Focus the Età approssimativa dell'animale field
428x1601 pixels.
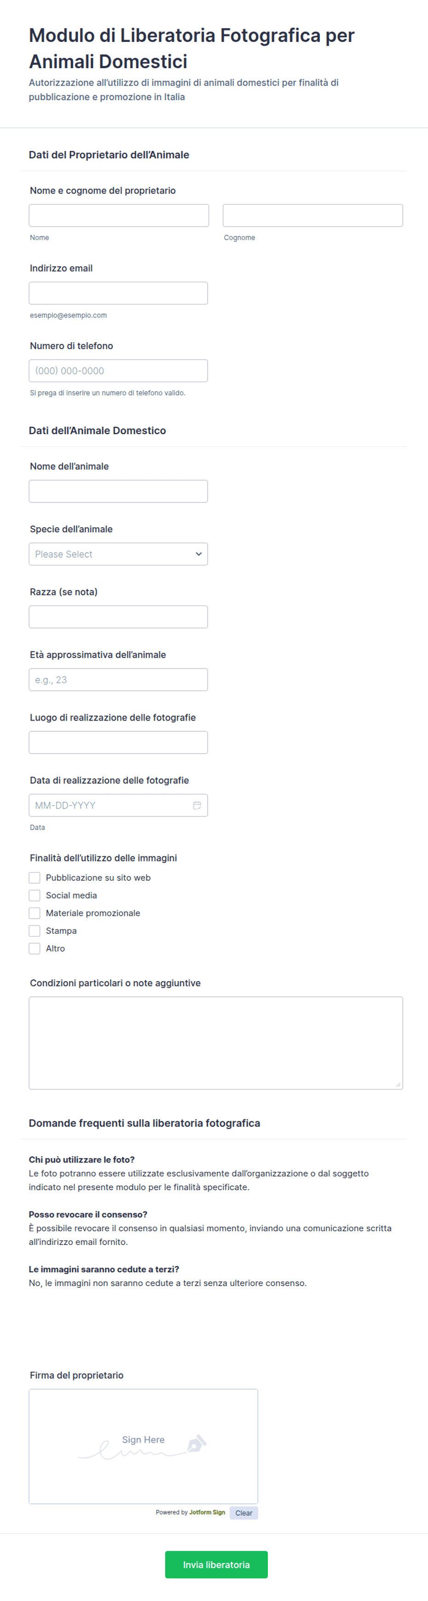(118, 679)
